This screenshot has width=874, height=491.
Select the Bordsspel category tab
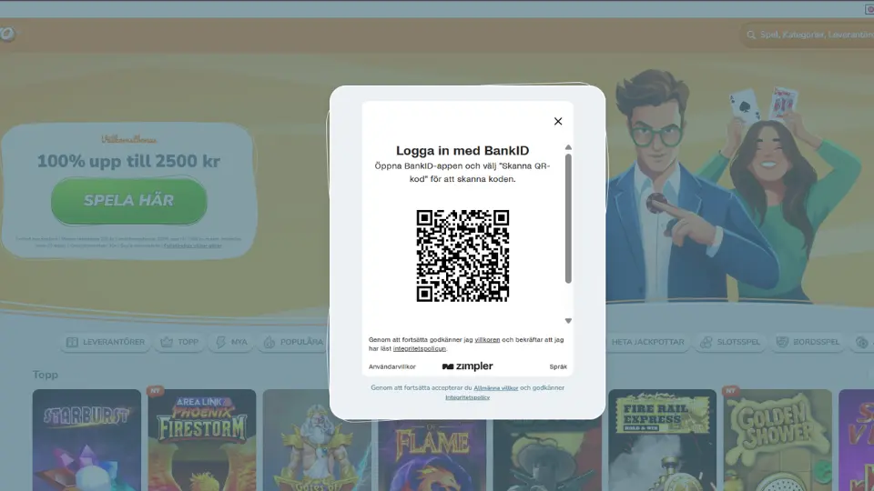[808, 342]
